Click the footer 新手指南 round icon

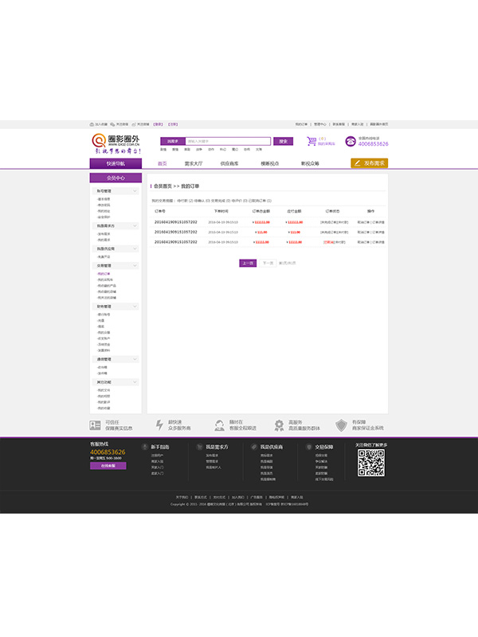tap(144, 447)
